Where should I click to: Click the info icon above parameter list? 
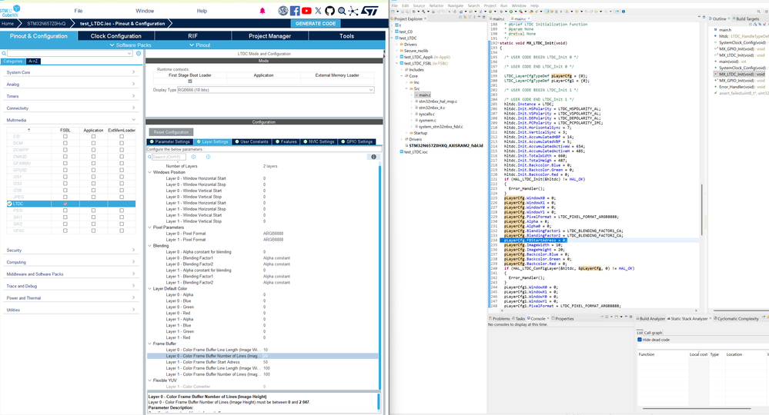373,157
